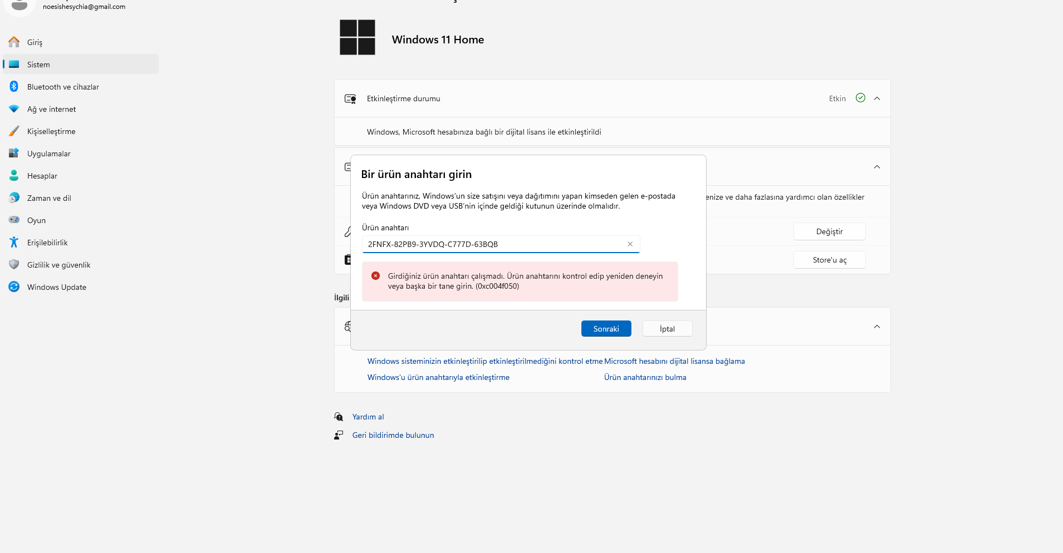Click the Bir ürün anahtarı girin title
Screen dimensions: 1063x553
(x=416, y=174)
